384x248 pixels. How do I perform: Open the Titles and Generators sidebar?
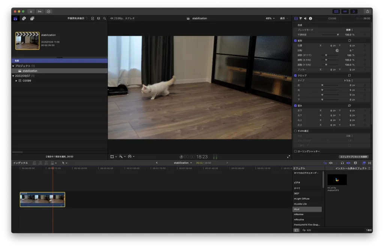pos(32,18)
